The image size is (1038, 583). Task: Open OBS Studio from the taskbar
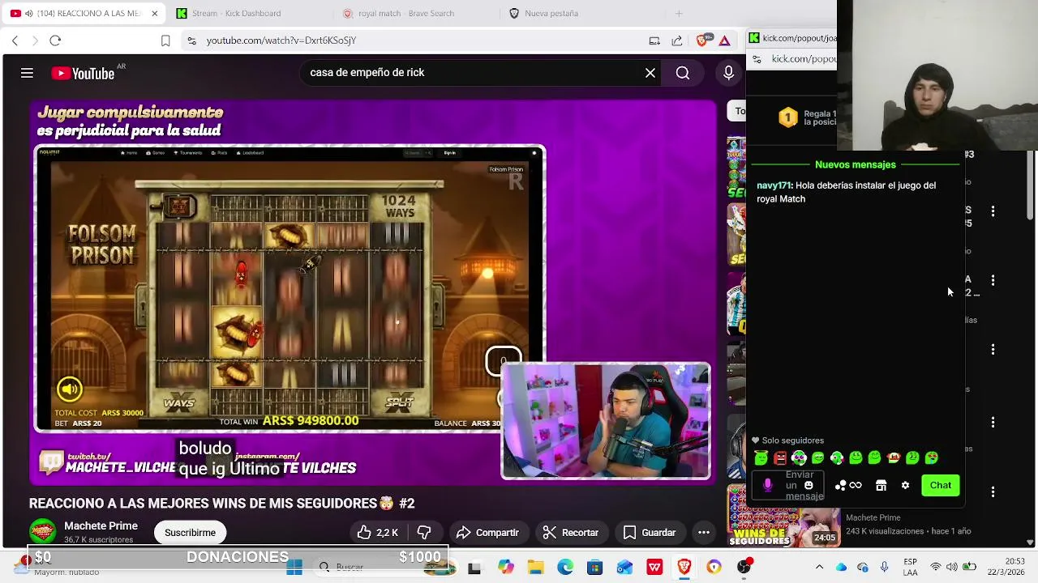point(744,568)
